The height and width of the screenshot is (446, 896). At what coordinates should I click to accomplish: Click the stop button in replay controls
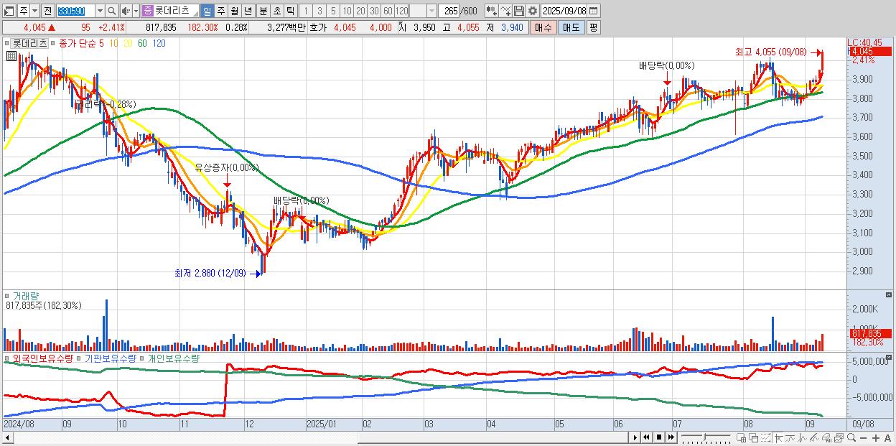click(659, 437)
